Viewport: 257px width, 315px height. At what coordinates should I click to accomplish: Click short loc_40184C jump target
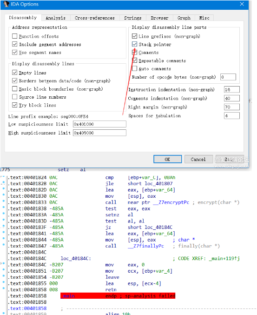(x=150, y=227)
